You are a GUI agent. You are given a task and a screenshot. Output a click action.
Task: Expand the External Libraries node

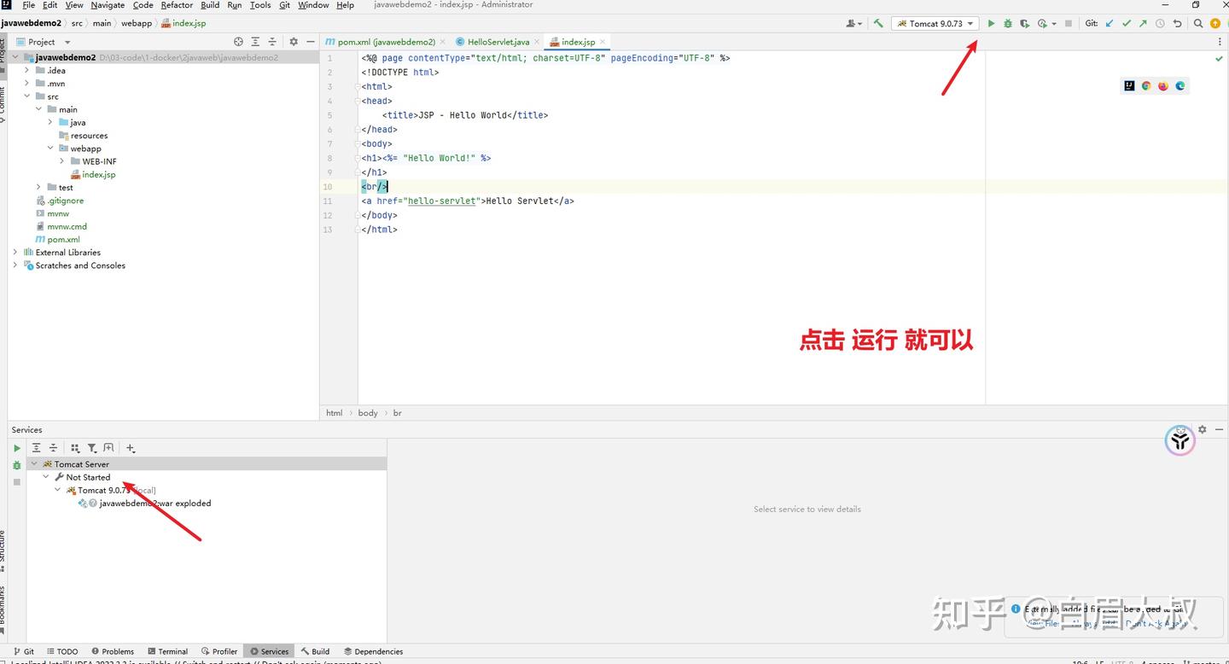pos(15,252)
